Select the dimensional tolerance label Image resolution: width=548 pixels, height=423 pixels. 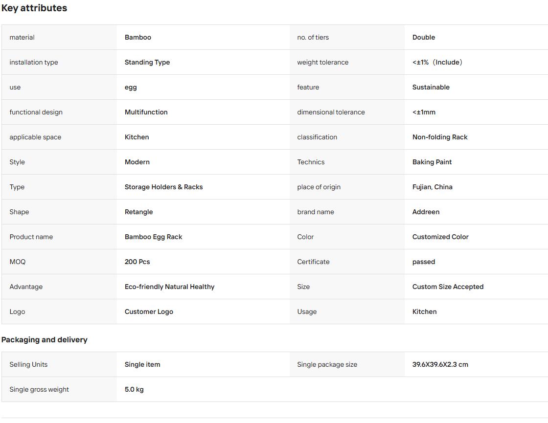pyautogui.click(x=331, y=112)
